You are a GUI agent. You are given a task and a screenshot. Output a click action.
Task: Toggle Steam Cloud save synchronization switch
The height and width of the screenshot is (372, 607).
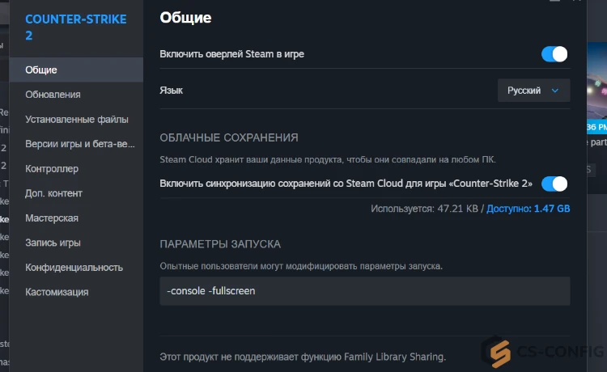tap(554, 184)
